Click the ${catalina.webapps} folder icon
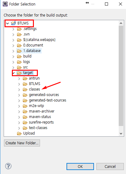The width and height of the screenshot is (126, 174). 20,40
